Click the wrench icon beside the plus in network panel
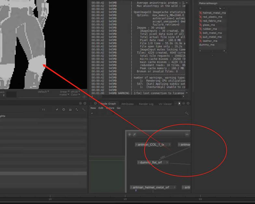 [x=134, y=134]
